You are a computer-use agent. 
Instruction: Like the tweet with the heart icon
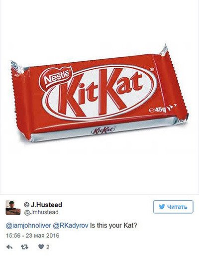pos(41,247)
